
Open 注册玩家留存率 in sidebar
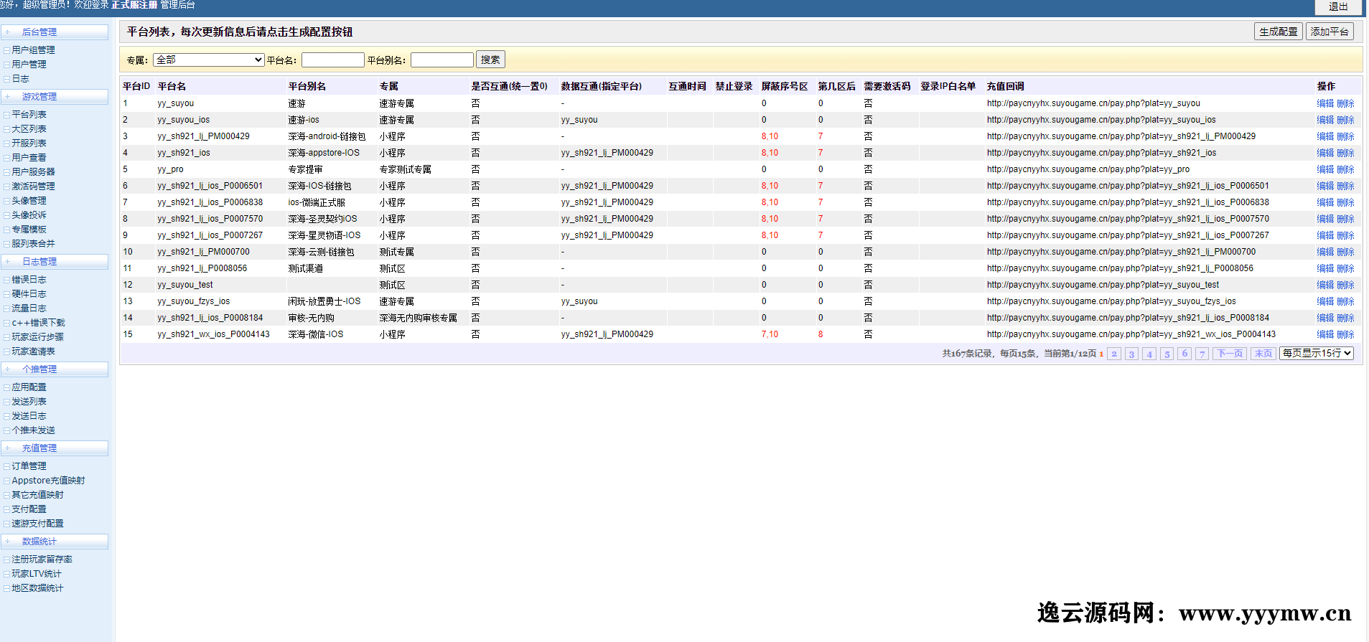[42, 560]
